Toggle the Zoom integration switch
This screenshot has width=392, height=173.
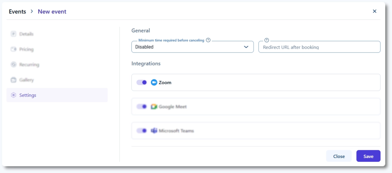pos(142,82)
